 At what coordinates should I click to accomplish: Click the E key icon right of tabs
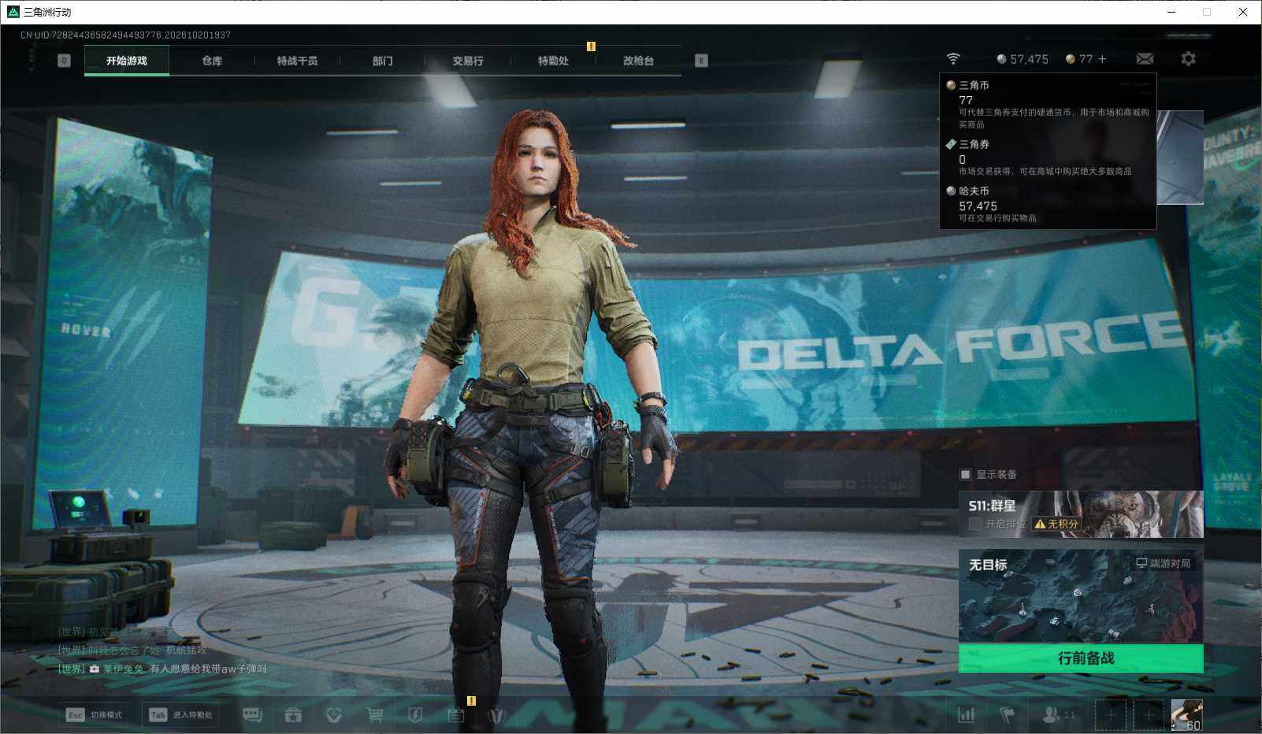click(x=701, y=61)
